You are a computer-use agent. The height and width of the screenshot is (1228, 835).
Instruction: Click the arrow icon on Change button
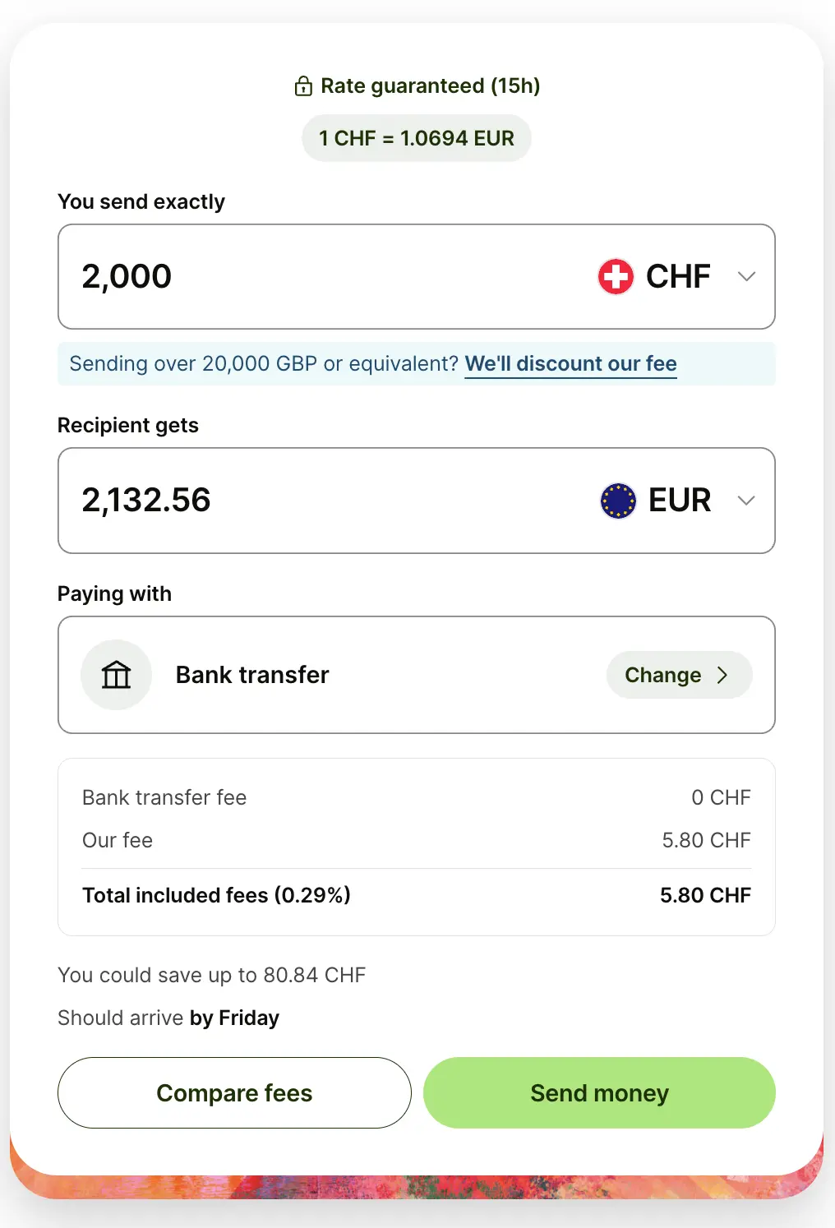[x=722, y=675]
